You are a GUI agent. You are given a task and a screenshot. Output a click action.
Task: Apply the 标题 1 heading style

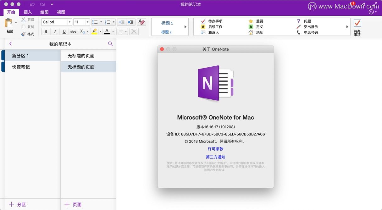(x=167, y=23)
